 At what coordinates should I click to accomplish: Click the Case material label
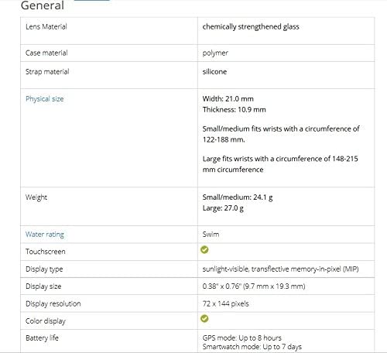tap(46, 53)
